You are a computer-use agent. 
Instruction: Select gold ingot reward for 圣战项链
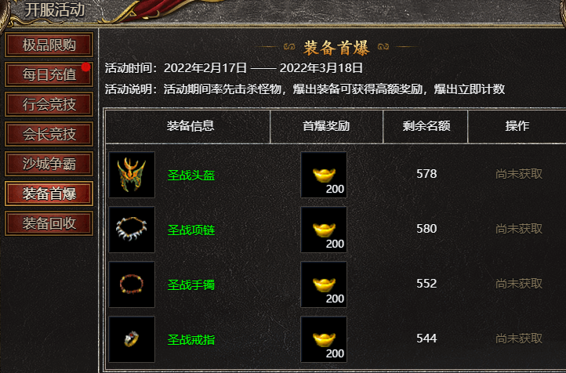[324, 230]
